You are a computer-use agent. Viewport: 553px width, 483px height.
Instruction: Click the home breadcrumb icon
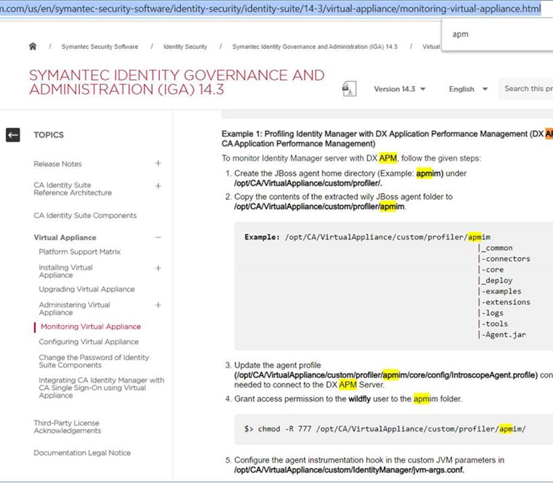pos(33,46)
